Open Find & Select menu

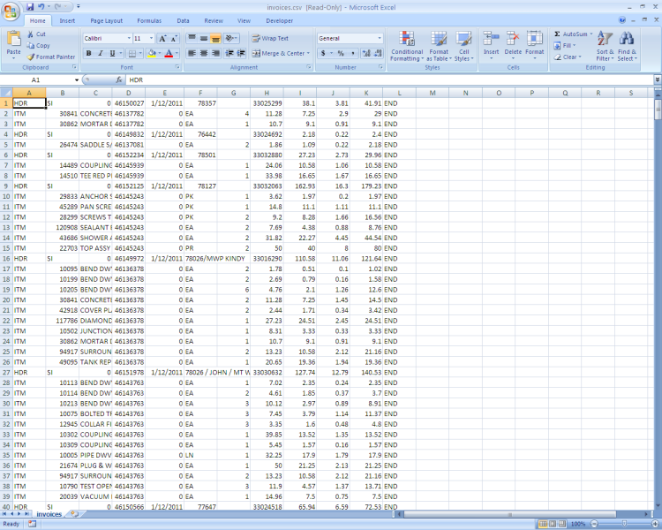tap(627, 46)
